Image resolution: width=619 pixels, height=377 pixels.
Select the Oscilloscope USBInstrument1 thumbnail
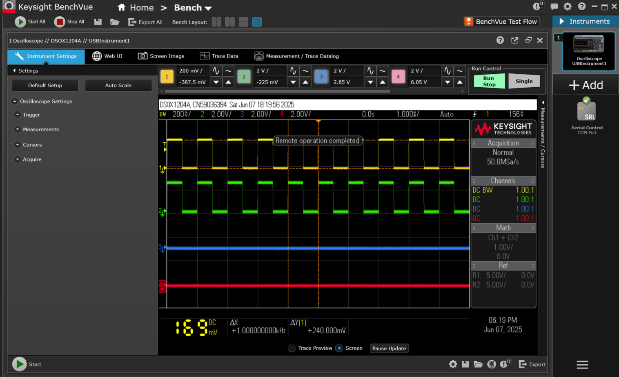[589, 51]
